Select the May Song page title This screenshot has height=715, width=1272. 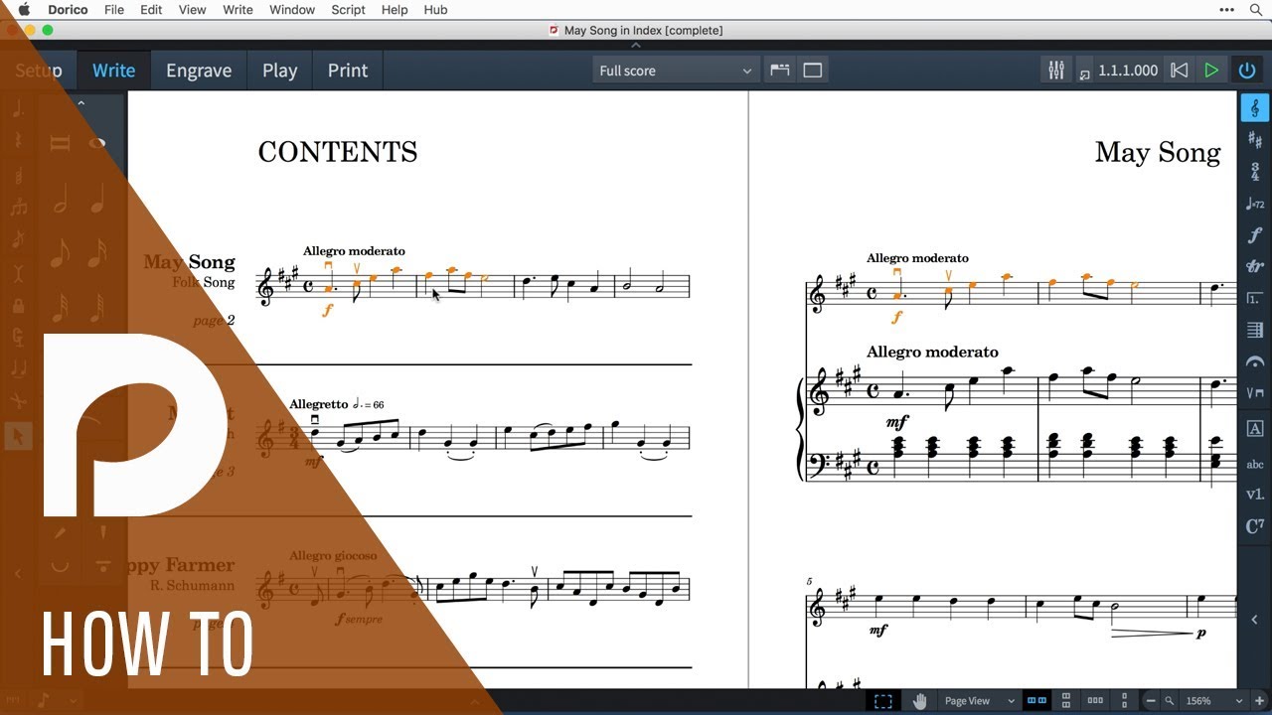1158,152
